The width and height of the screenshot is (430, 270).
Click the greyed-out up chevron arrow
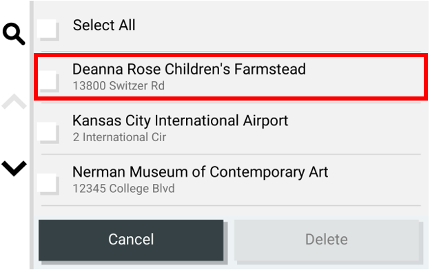coord(14,101)
